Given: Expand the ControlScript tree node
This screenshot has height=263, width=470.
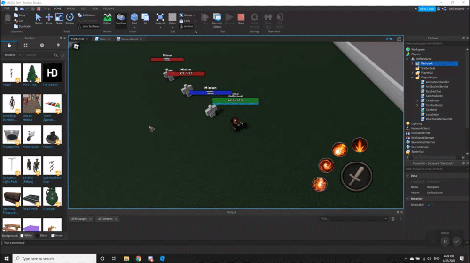Looking at the screenshot, I should pyautogui.click(x=417, y=105).
